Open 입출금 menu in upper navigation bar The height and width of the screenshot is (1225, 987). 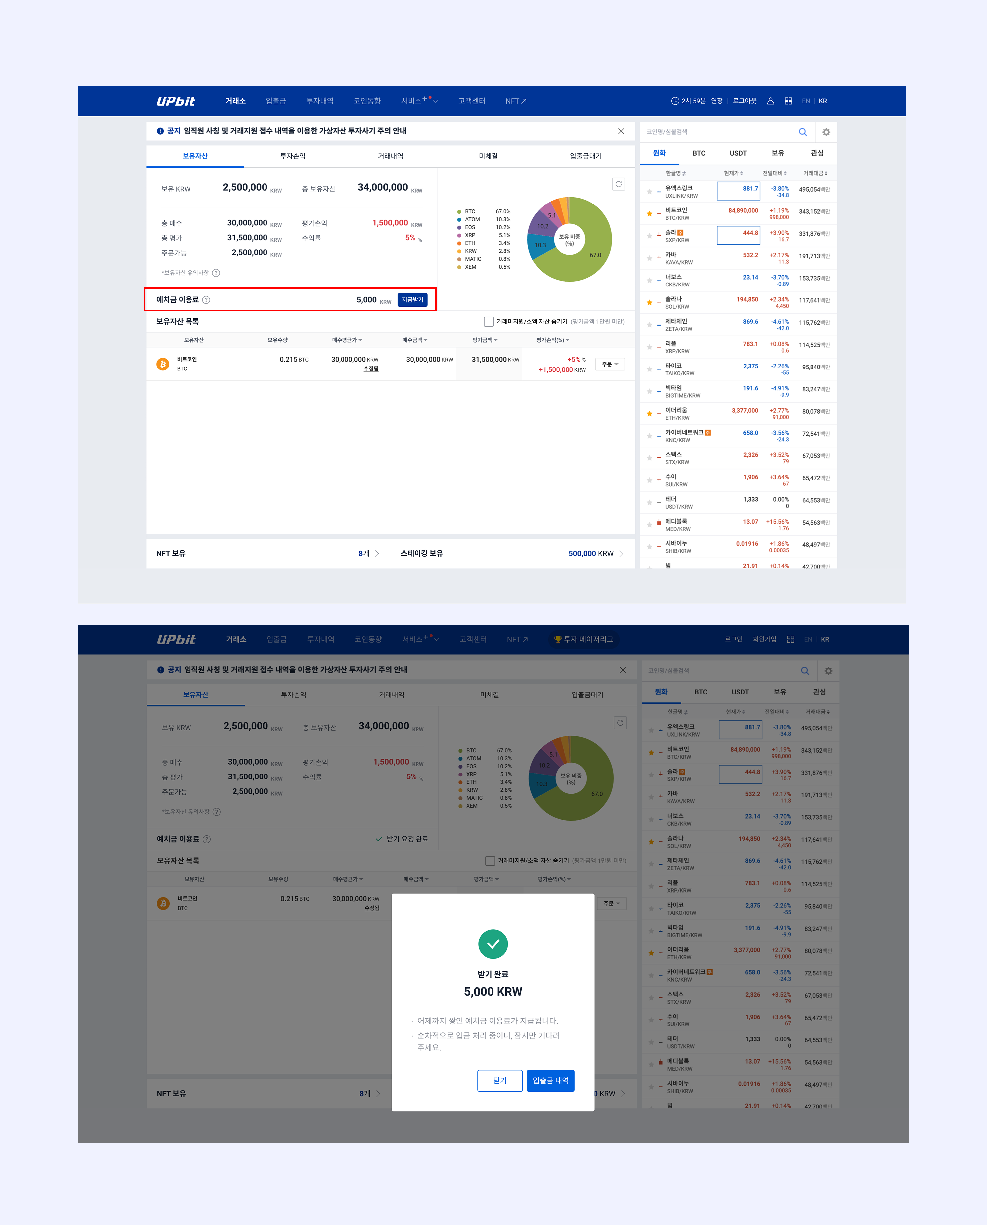coord(276,101)
